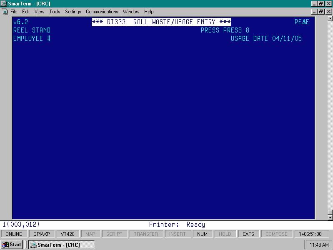Click the document icon beside the File menu

coord(4,12)
